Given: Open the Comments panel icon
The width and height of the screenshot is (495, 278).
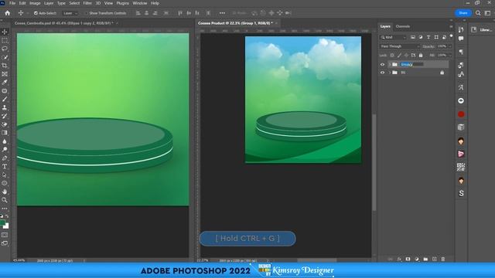Looking at the screenshot, I should (461, 39).
